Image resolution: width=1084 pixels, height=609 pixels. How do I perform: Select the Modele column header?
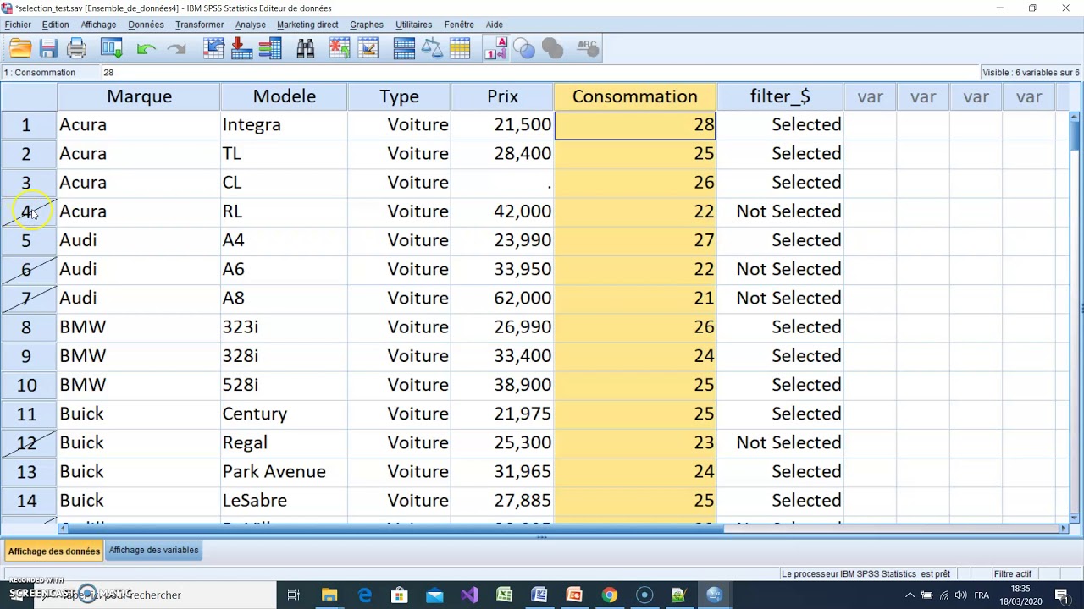[284, 96]
